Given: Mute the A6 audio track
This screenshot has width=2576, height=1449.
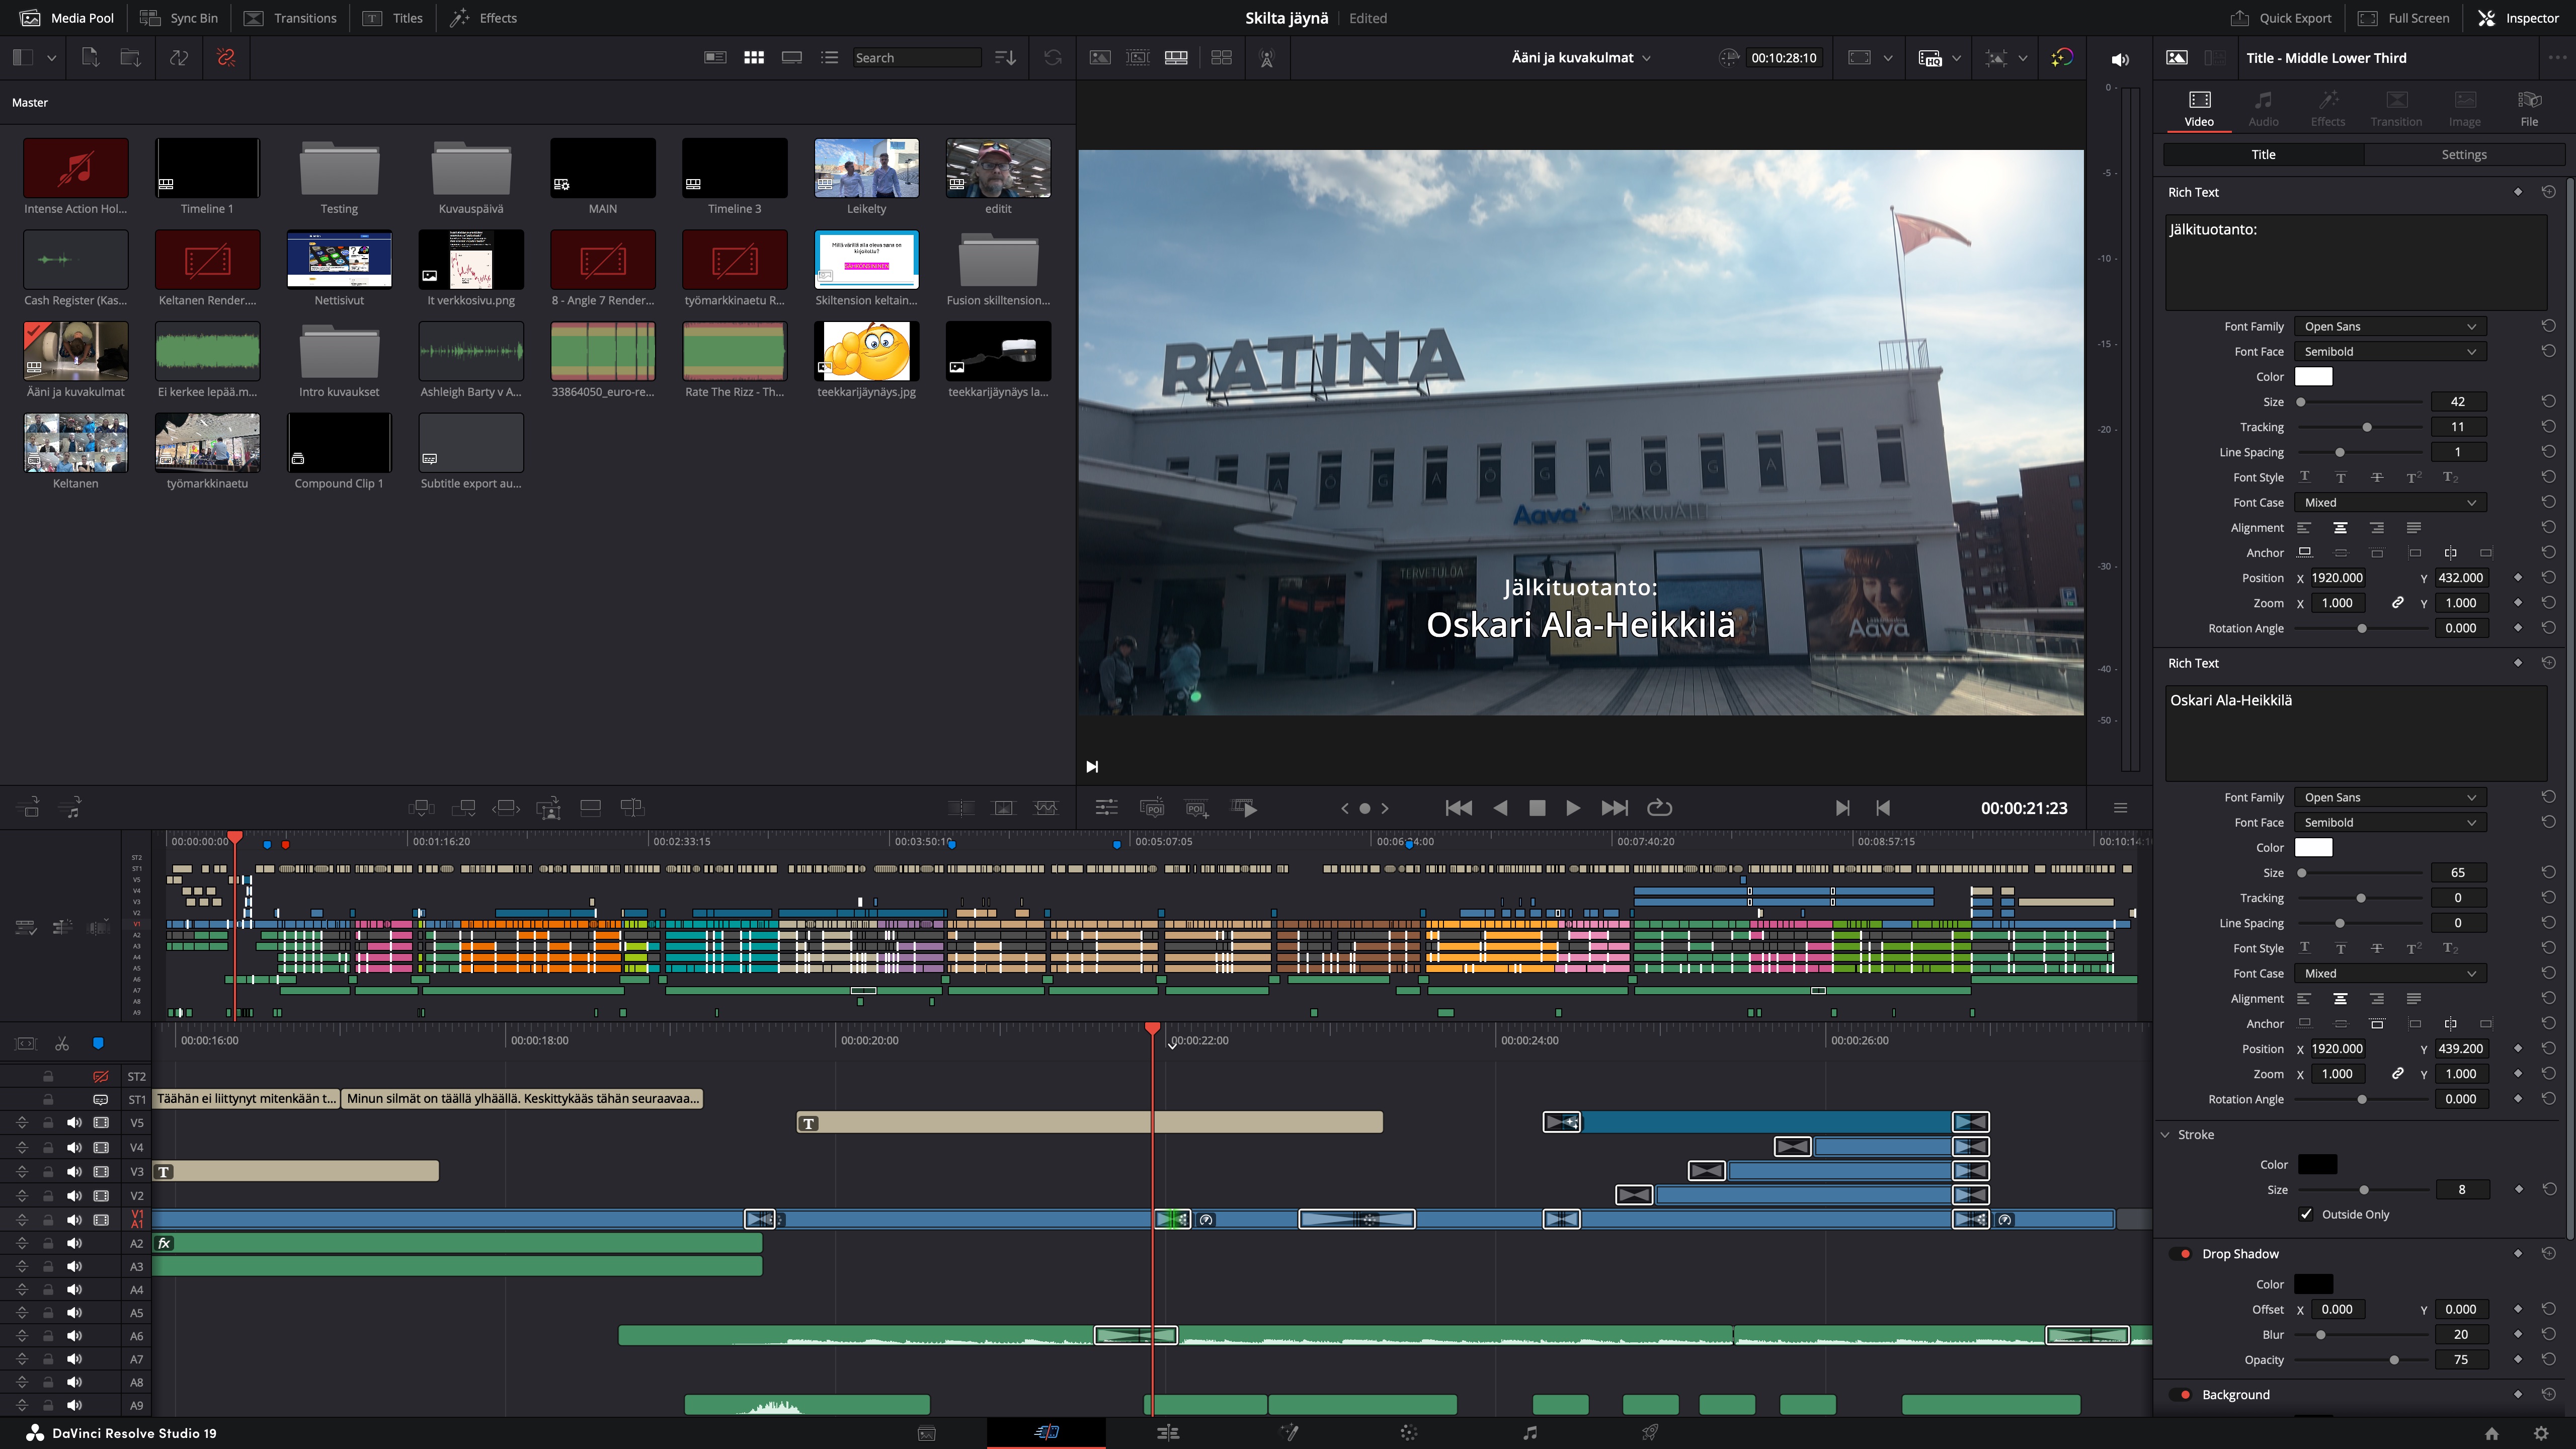Looking at the screenshot, I should pos(74,1336).
